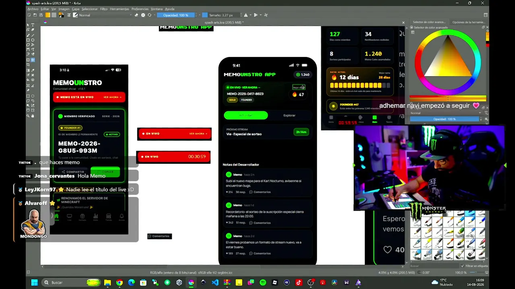515x289 pixels.
Task: Open the wrap around mode button
Action: 266,15
